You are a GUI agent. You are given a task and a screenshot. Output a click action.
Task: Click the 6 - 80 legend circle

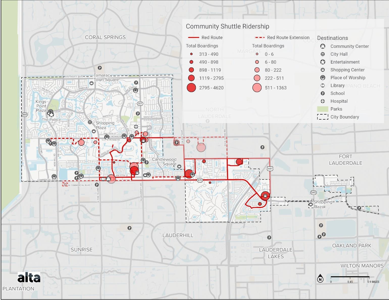pos(257,62)
